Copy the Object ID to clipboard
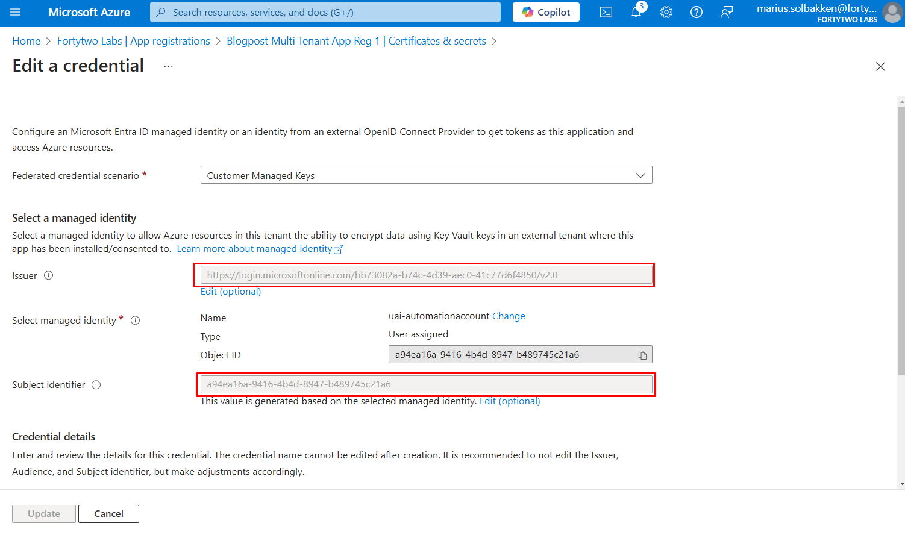The height and width of the screenshot is (535, 905). coord(642,355)
